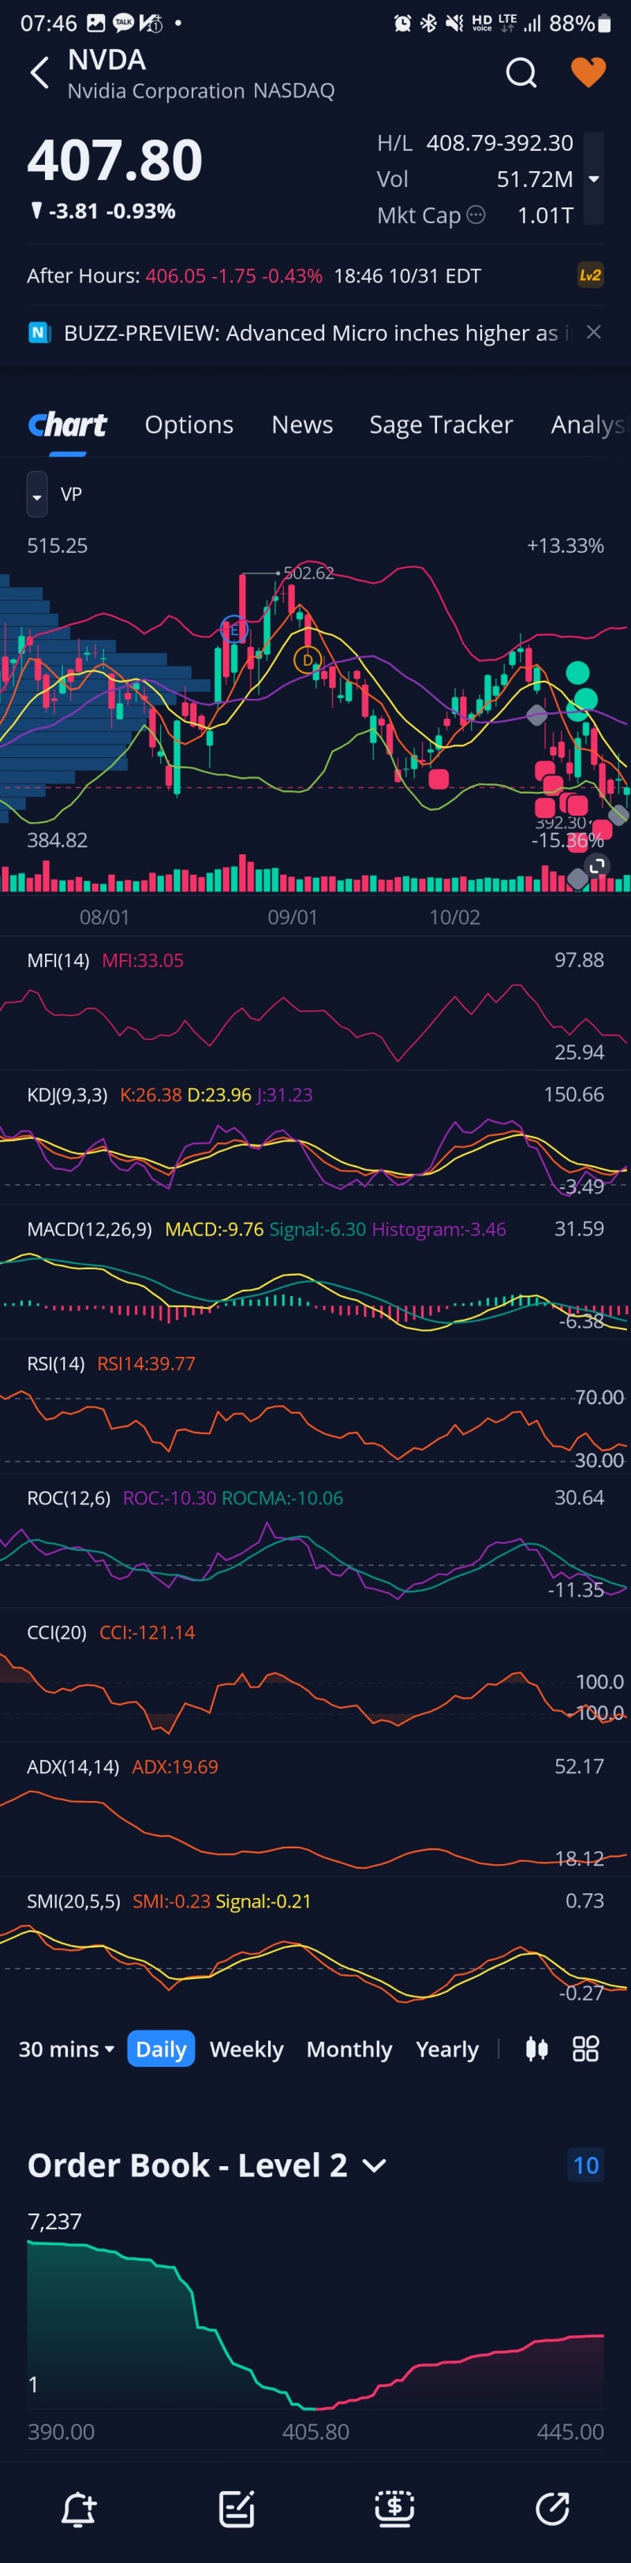Tap the back arrow beside NVDA
This screenshot has height=2563, width=631.
pos(39,73)
